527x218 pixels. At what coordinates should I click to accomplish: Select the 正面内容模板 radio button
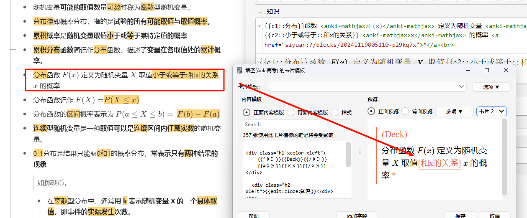coord(247,112)
